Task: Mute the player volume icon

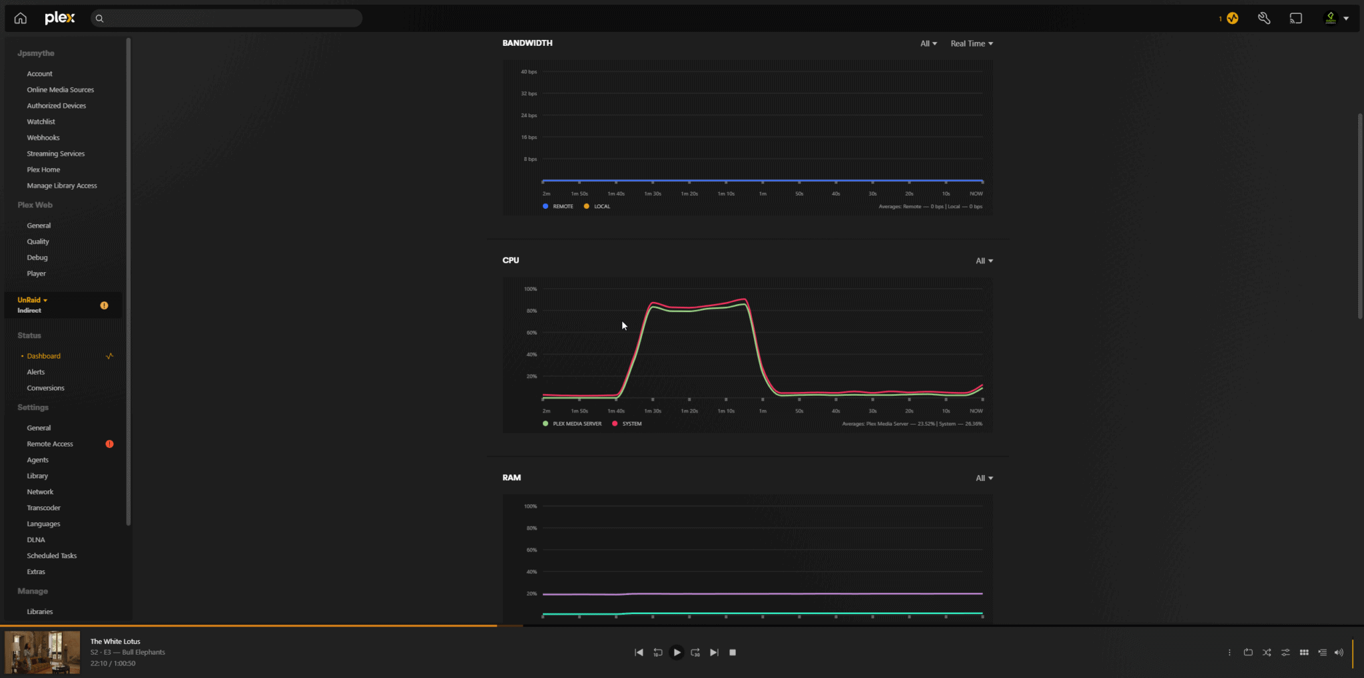Action: (x=1339, y=653)
